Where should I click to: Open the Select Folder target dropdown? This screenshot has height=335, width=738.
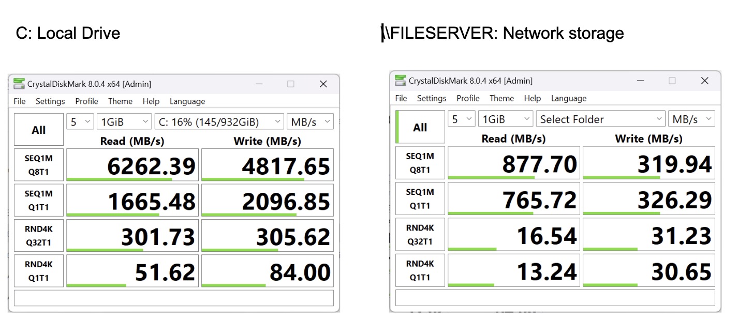coord(600,119)
